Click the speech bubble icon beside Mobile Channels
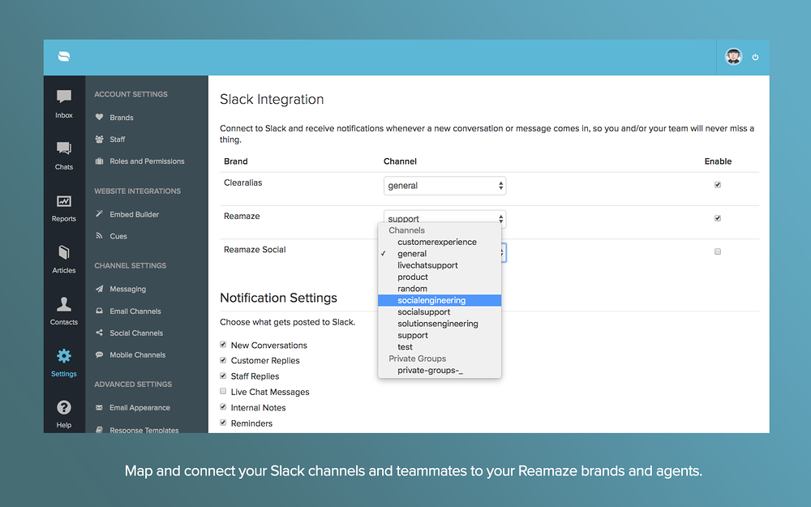The image size is (811, 507). point(99,355)
